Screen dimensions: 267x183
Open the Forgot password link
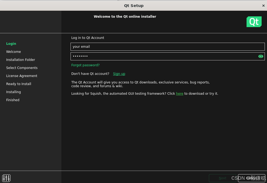pos(85,65)
